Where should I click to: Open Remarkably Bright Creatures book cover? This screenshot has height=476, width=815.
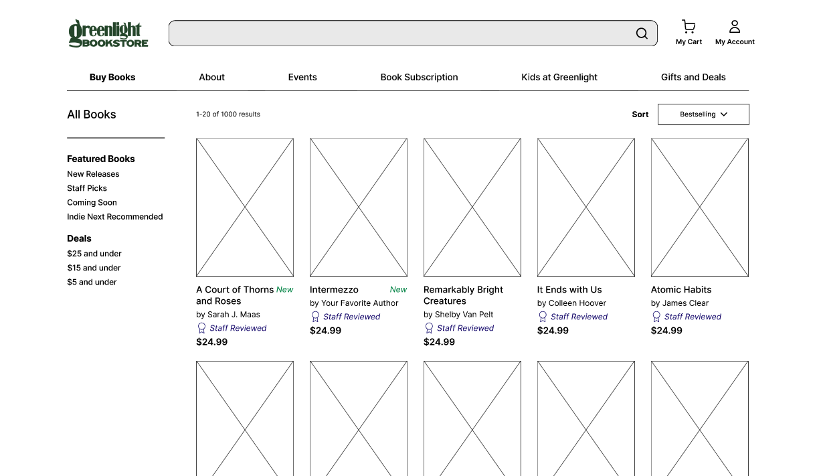coord(472,208)
